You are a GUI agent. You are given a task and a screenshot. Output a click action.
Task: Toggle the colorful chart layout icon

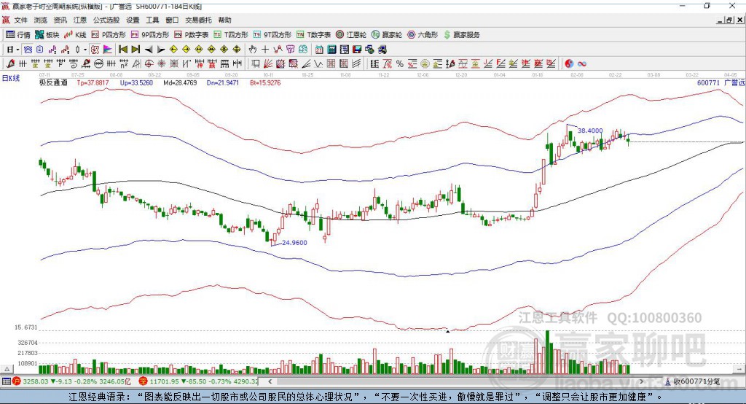click(108, 50)
